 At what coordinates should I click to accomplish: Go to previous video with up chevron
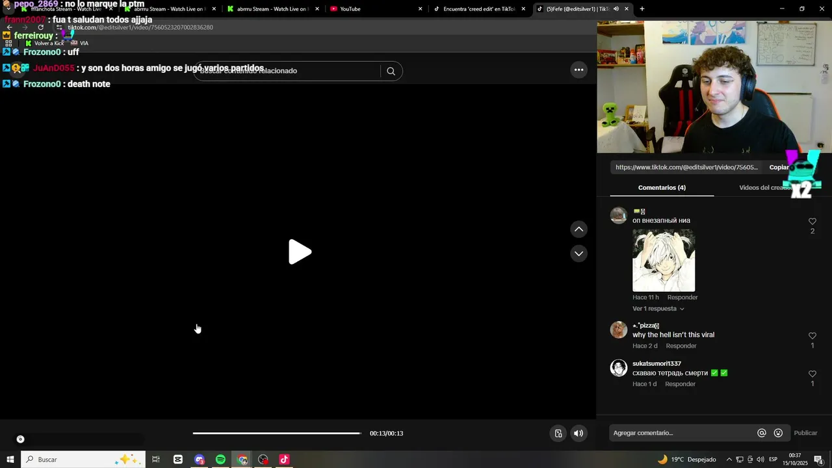tap(578, 229)
